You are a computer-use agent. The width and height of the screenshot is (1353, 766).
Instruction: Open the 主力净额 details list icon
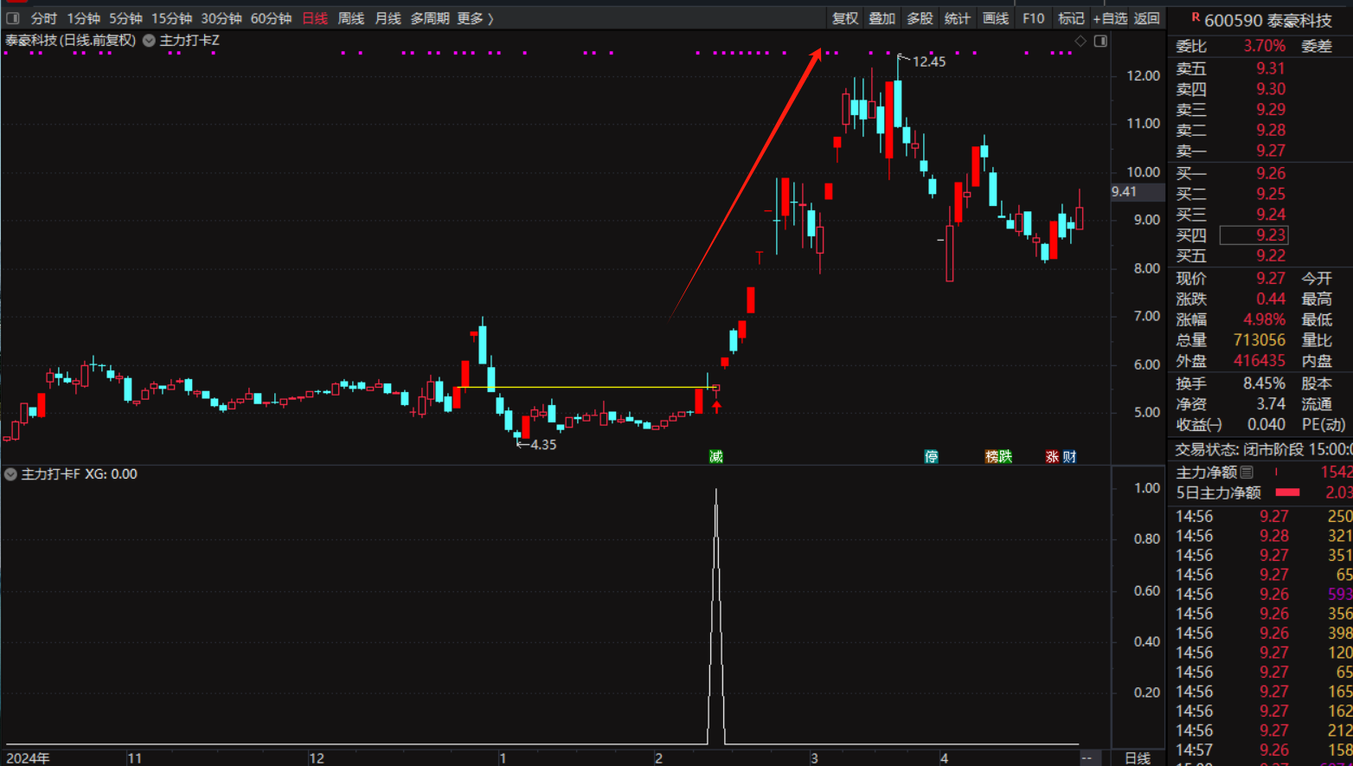click(x=1247, y=472)
